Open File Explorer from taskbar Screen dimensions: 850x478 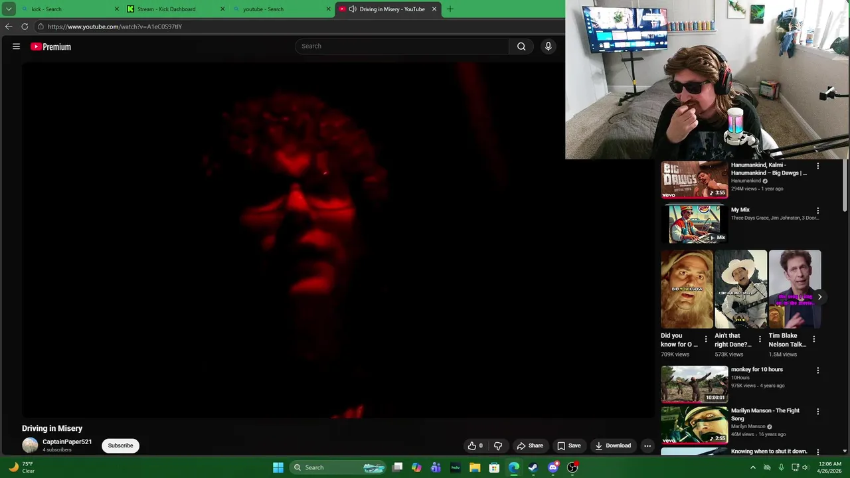pyautogui.click(x=475, y=467)
